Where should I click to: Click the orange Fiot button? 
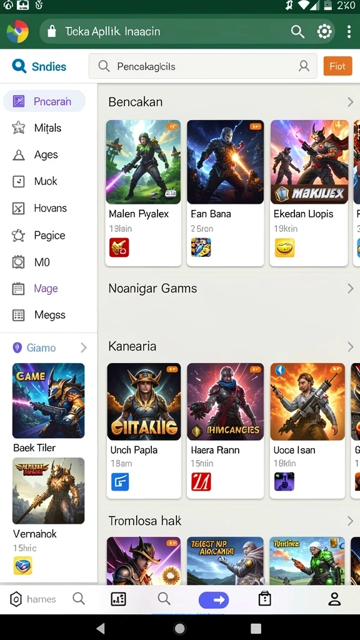coord(337,66)
